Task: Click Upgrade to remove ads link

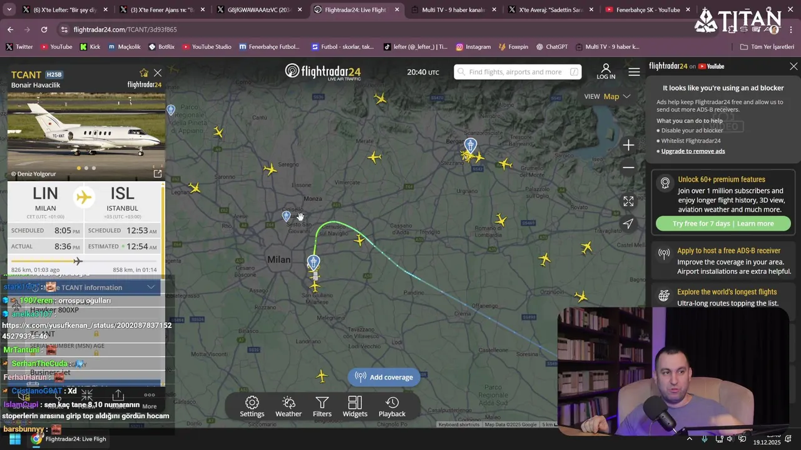Action: [x=693, y=151]
